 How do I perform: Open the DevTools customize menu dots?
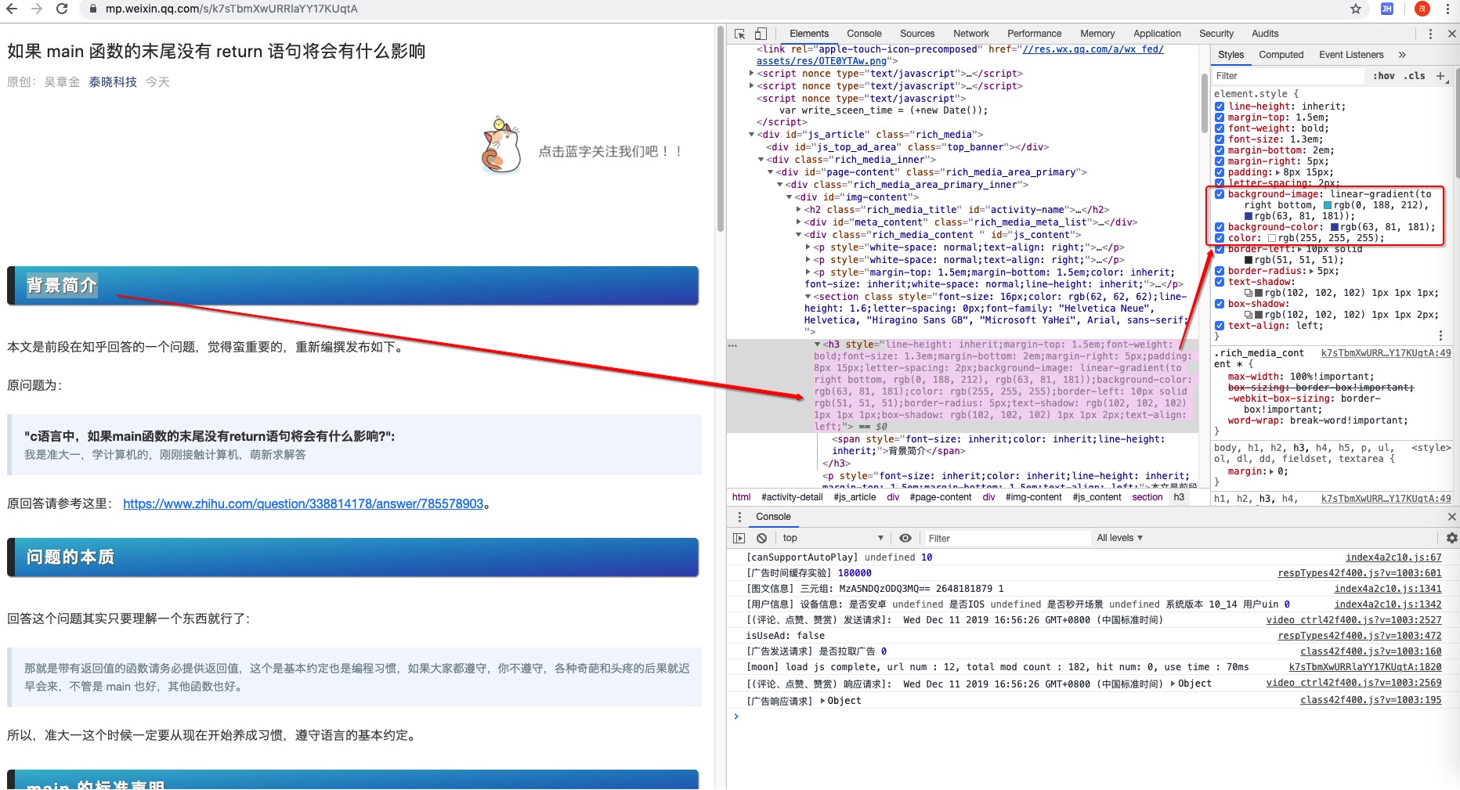pyautogui.click(x=1430, y=34)
